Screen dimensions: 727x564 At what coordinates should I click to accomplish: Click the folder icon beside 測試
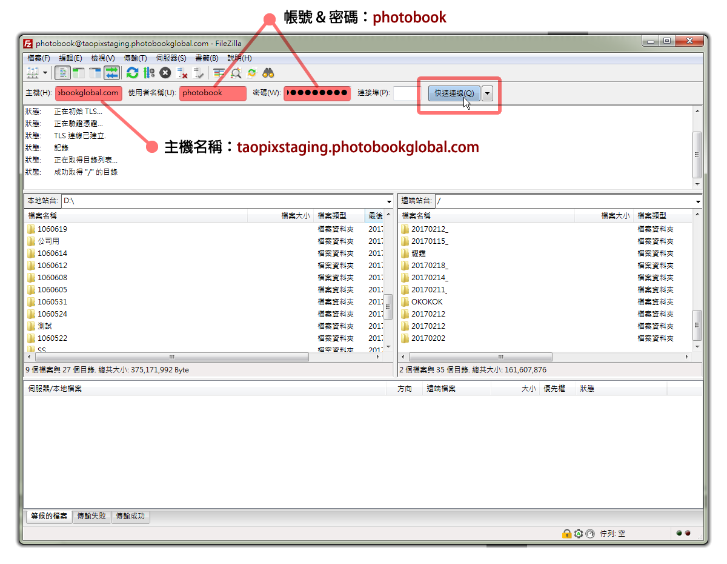coord(31,326)
